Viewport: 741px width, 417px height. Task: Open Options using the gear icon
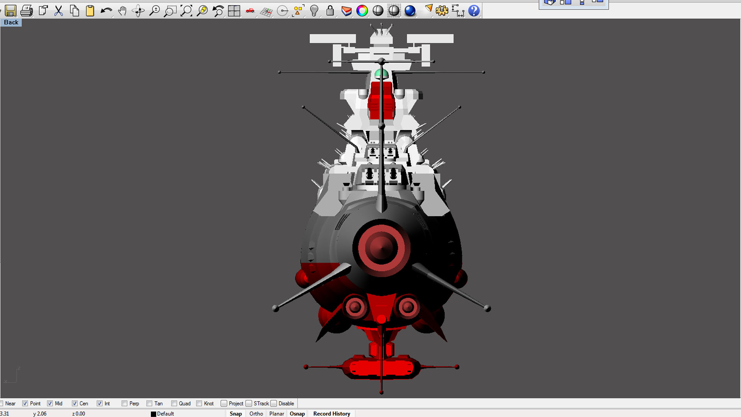point(442,10)
